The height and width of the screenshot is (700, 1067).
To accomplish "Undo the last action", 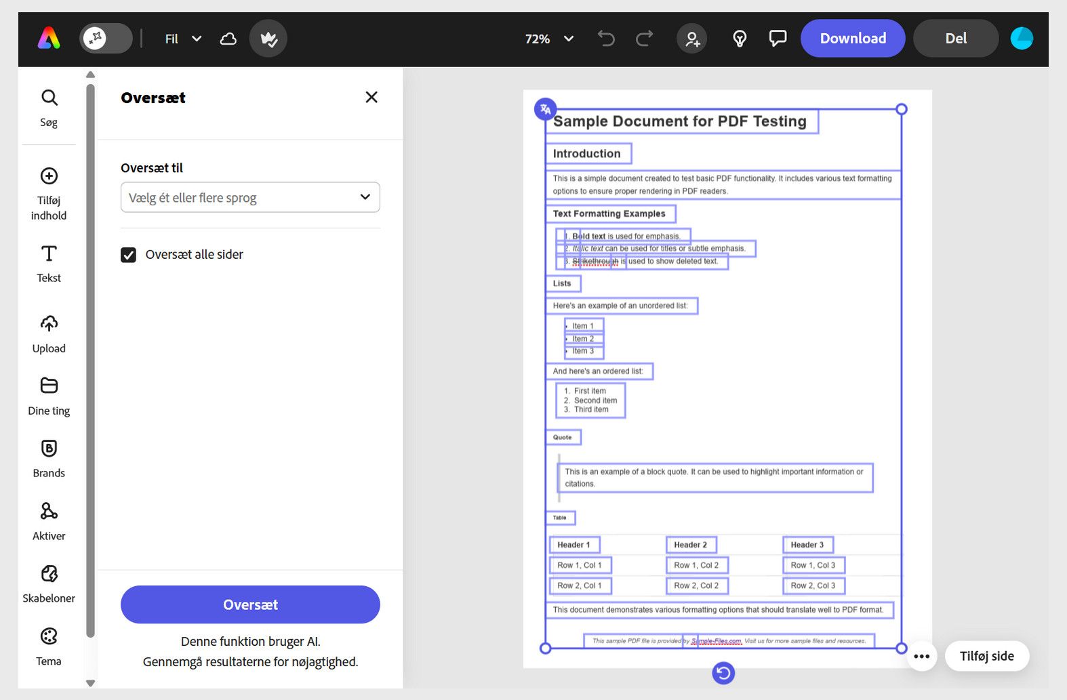I will 606,39.
